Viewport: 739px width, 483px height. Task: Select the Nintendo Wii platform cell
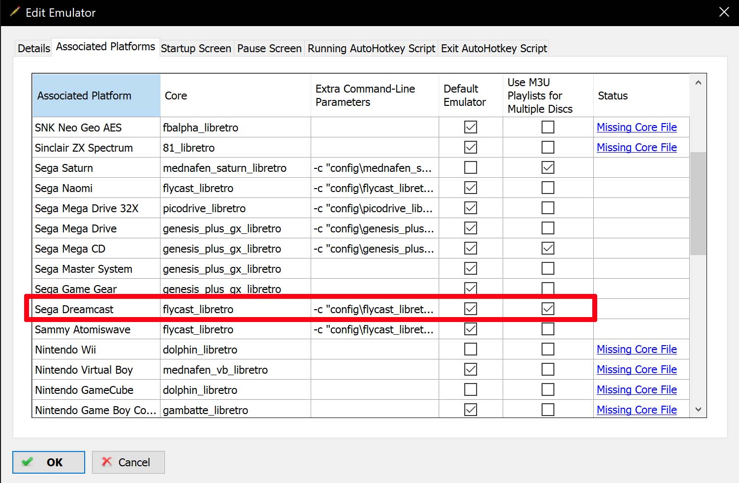click(96, 350)
